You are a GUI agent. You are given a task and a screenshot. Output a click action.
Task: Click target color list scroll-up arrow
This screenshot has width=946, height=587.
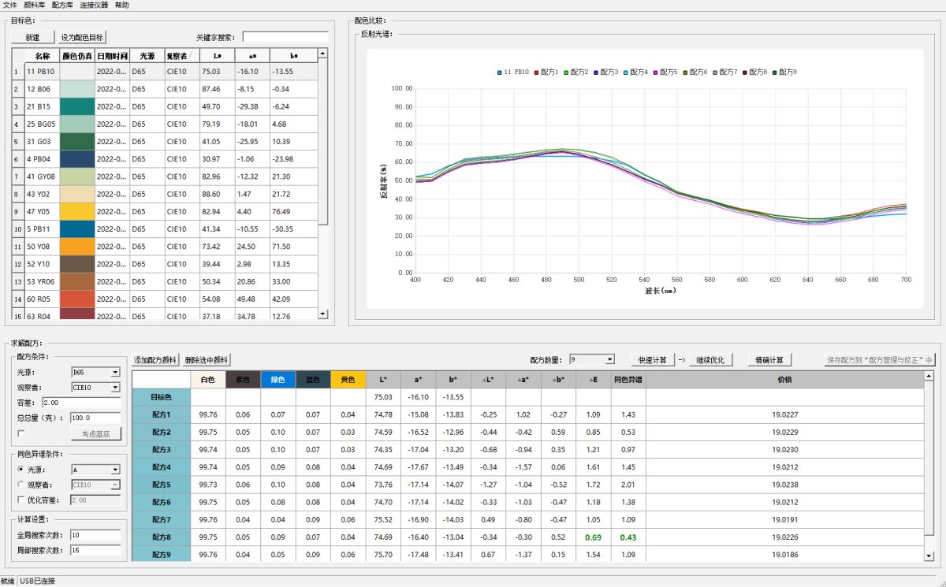[x=322, y=54]
